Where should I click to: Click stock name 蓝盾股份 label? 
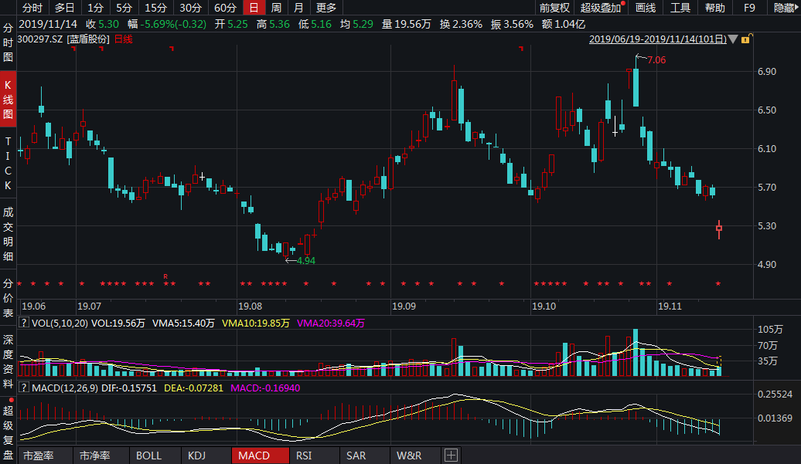(88, 39)
